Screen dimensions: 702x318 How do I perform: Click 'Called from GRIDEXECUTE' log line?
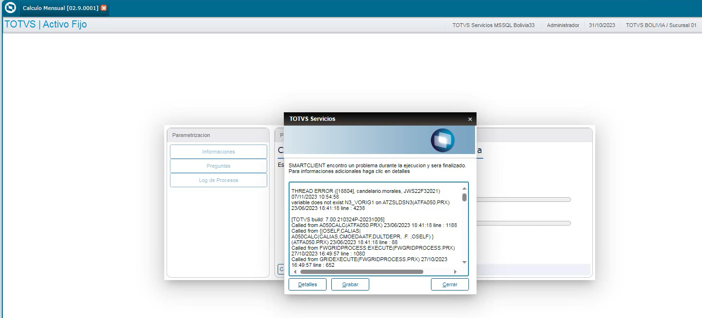tap(369, 259)
